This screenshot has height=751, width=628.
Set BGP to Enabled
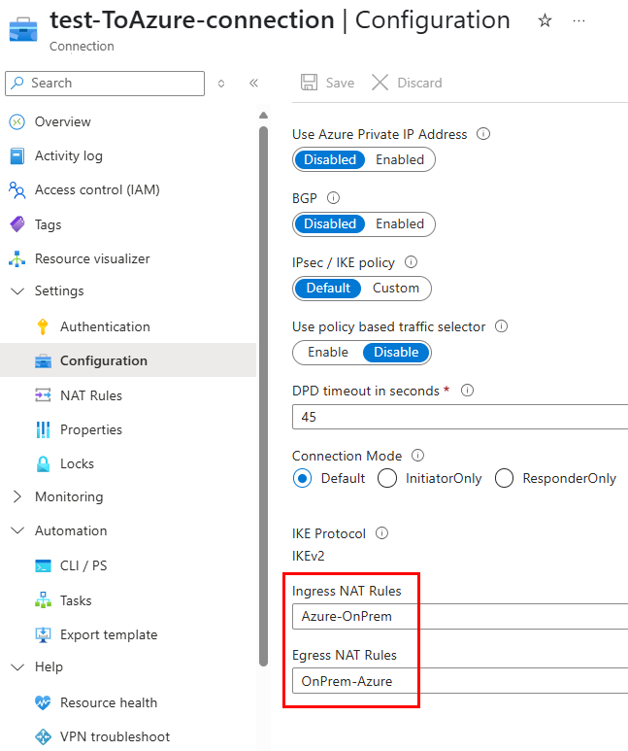tap(400, 223)
